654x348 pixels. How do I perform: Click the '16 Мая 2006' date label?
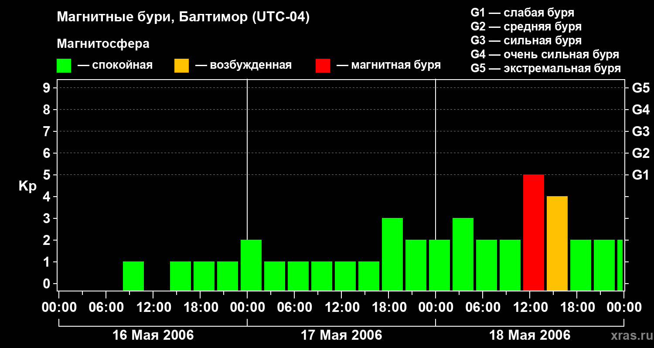pos(153,335)
